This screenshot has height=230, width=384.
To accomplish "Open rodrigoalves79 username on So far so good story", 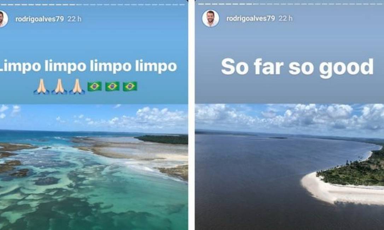I will 251,18.
